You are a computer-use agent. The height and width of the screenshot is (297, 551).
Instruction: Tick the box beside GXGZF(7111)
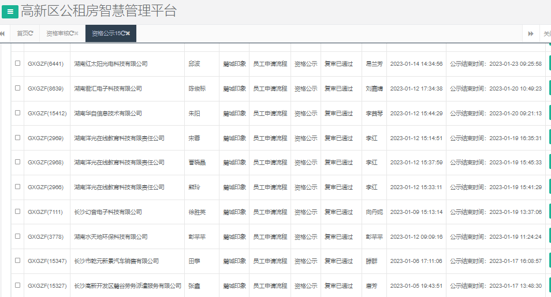pyautogui.click(x=17, y=211)
